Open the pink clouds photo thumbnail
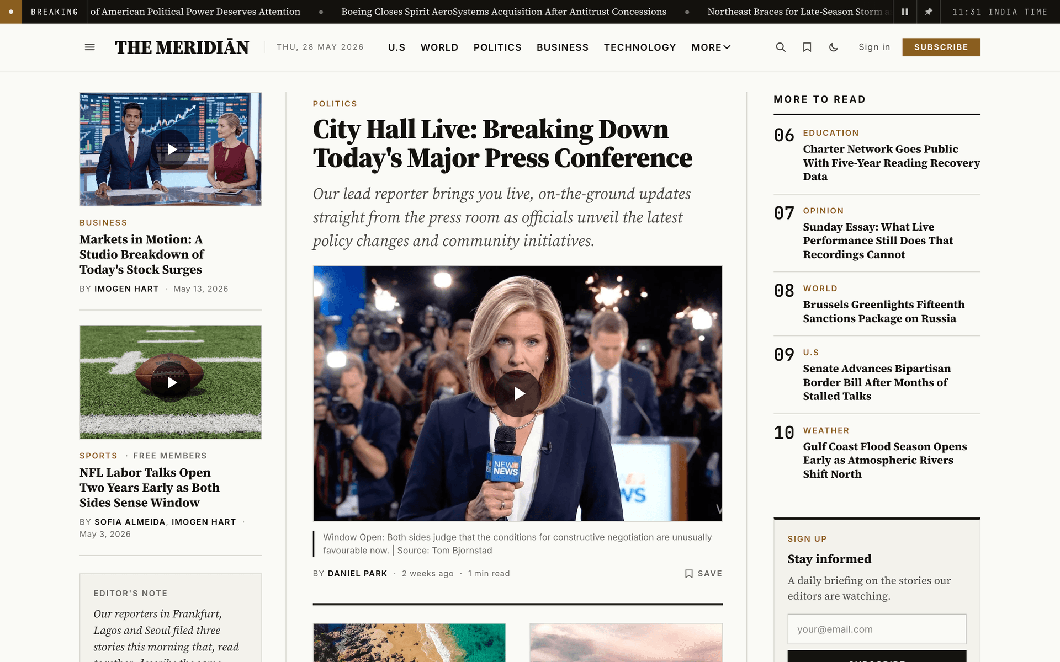The image size is (1060, 662). coord(626,643)
